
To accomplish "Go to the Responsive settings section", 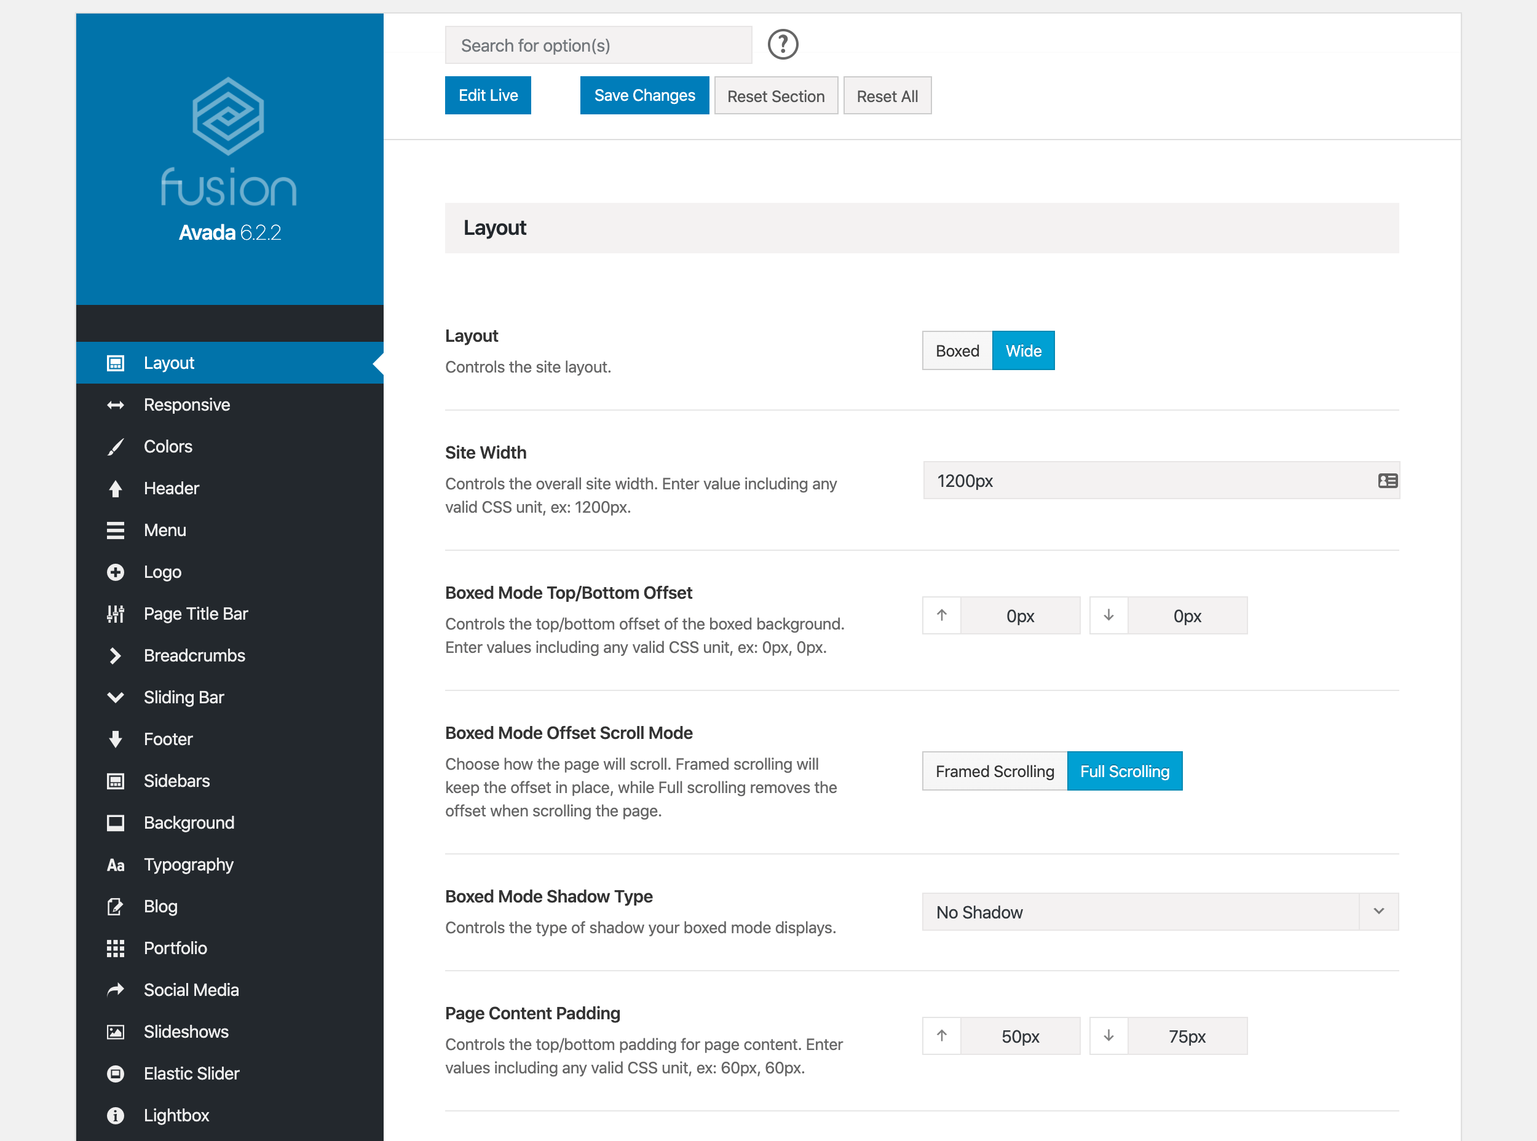I will pyautogui.click(x=186, y=405).
